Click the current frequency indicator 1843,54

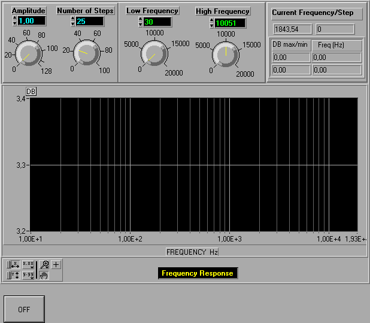[293, 29]
